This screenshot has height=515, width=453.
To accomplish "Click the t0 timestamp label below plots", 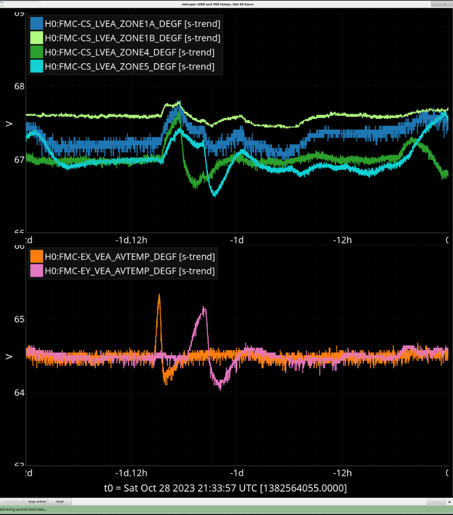I will coord(225,488).
